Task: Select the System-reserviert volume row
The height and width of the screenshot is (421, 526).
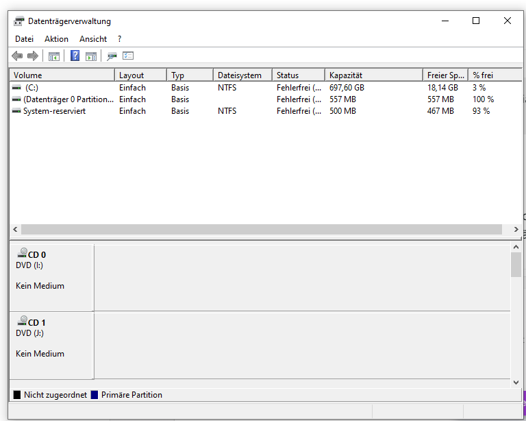Action: coord(266,111)
